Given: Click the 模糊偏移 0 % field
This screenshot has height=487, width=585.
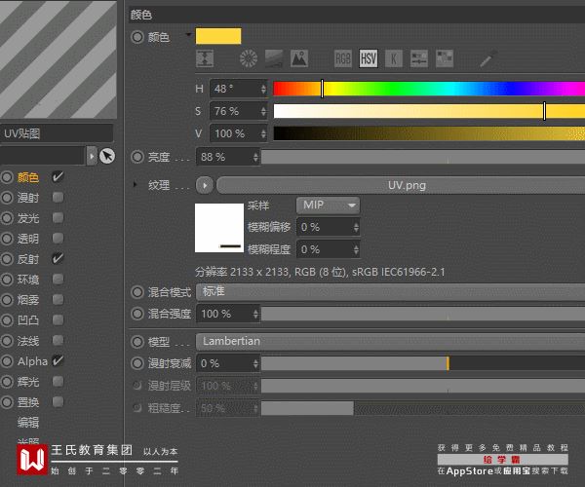Looking at the screenshot, I should [x=329, y=227].
